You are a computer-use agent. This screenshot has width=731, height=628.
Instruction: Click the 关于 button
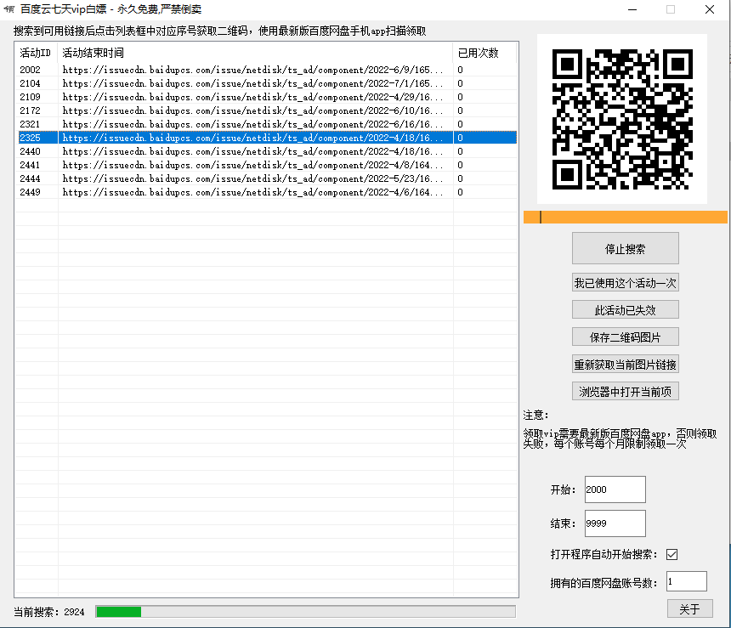click(x=689, y=608)
